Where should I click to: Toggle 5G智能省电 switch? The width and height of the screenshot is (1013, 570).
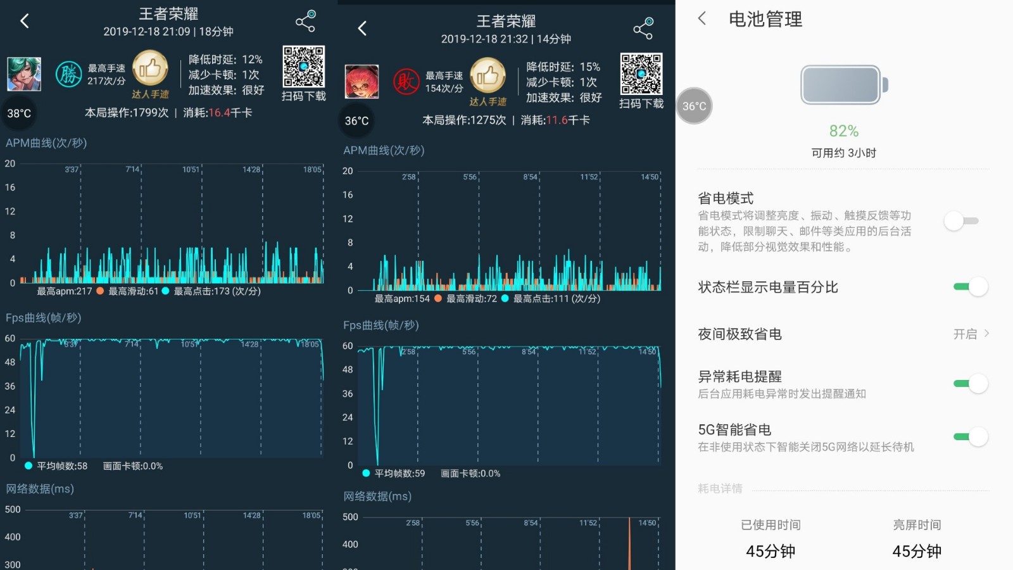click(x=971, y=437)
